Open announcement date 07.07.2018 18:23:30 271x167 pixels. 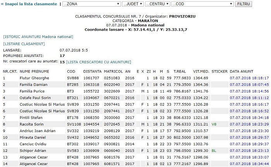[249, 131]
